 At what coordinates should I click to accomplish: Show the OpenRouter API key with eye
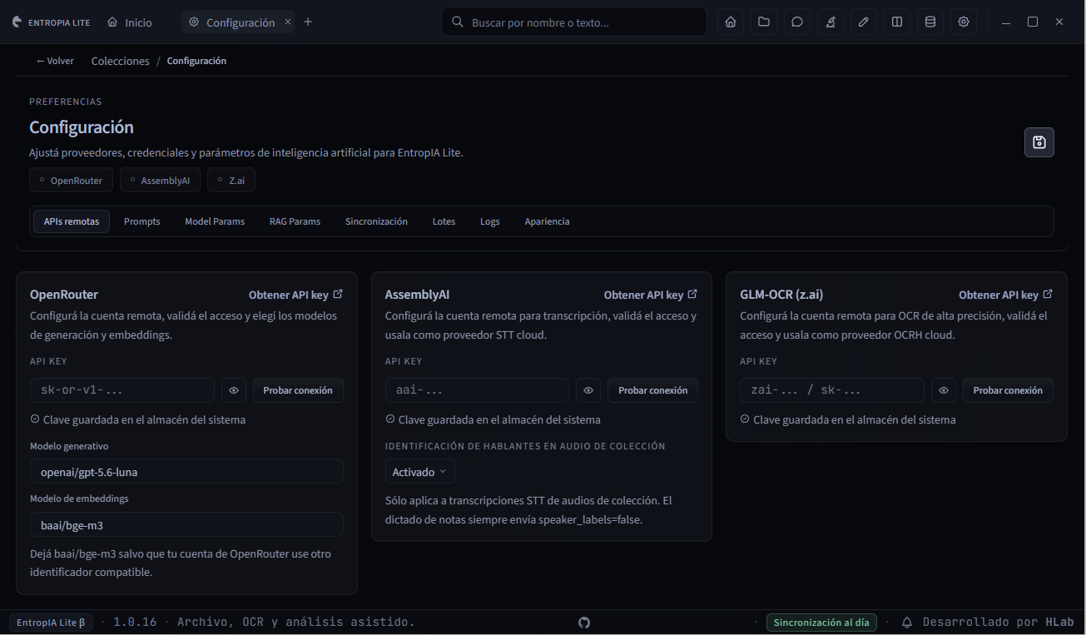(235, 390)
